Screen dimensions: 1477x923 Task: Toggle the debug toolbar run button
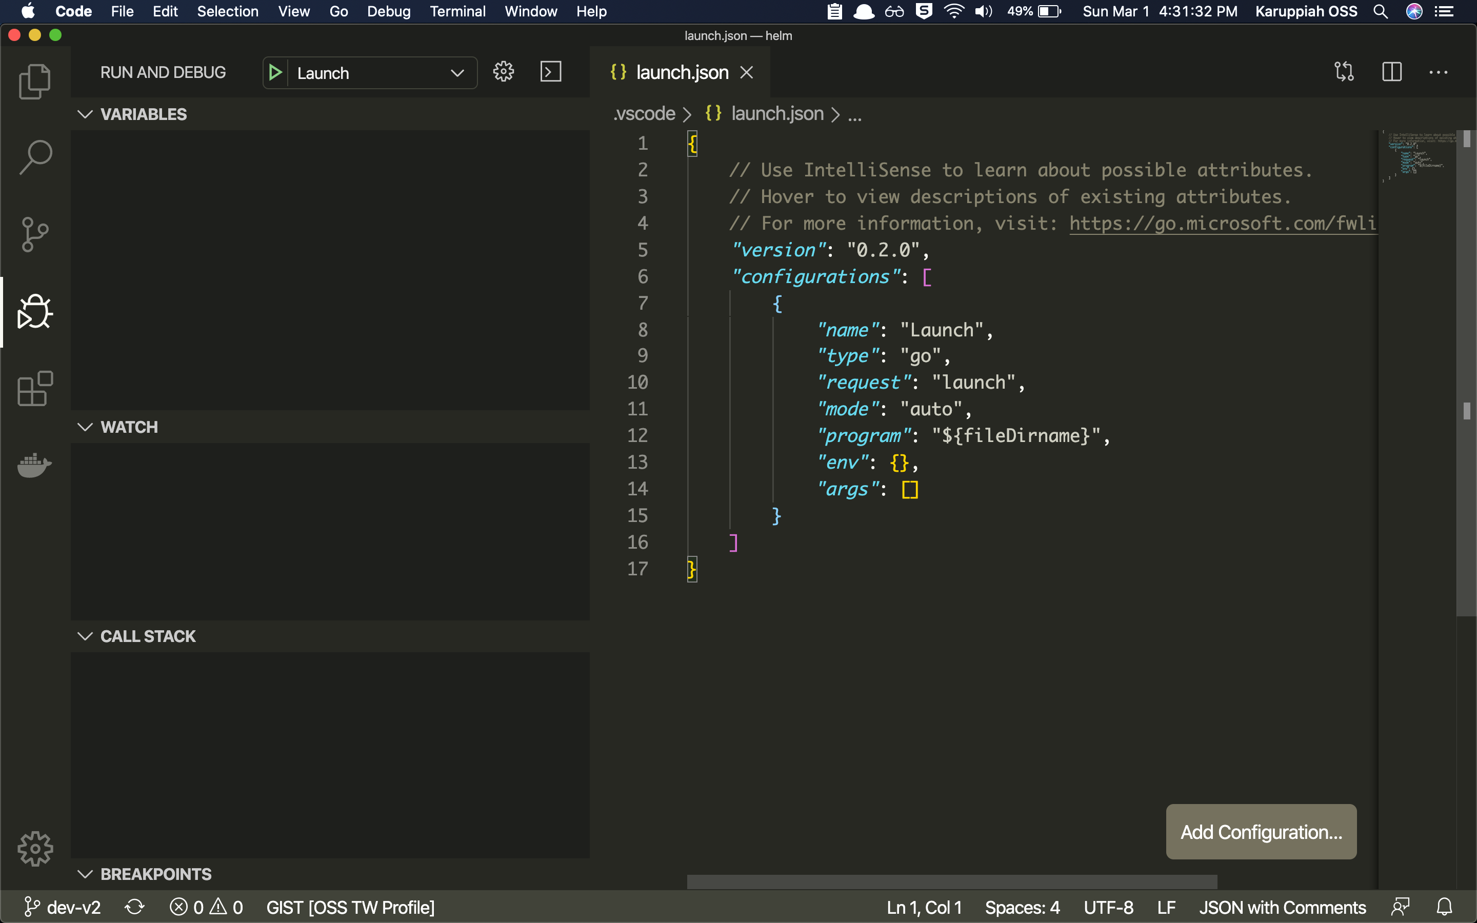pyautogui.click(x=275, y=72)
